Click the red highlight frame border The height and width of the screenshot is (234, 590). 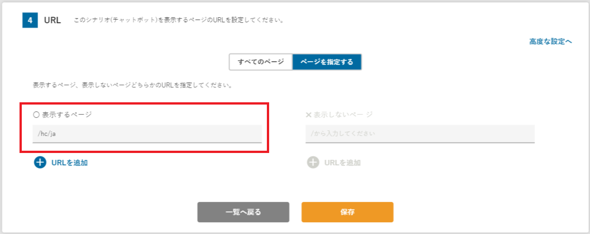click(145, 103)
